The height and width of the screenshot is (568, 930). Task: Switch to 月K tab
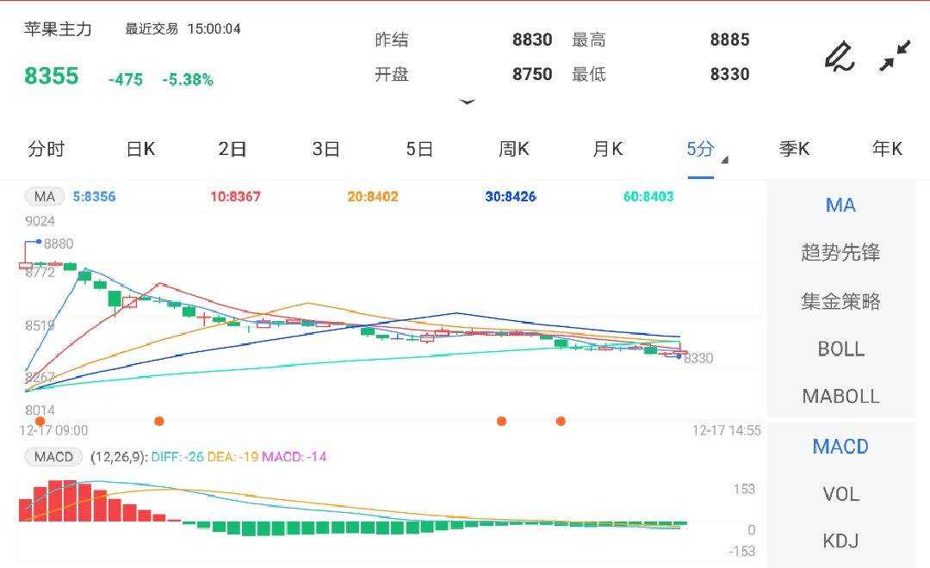607,148
